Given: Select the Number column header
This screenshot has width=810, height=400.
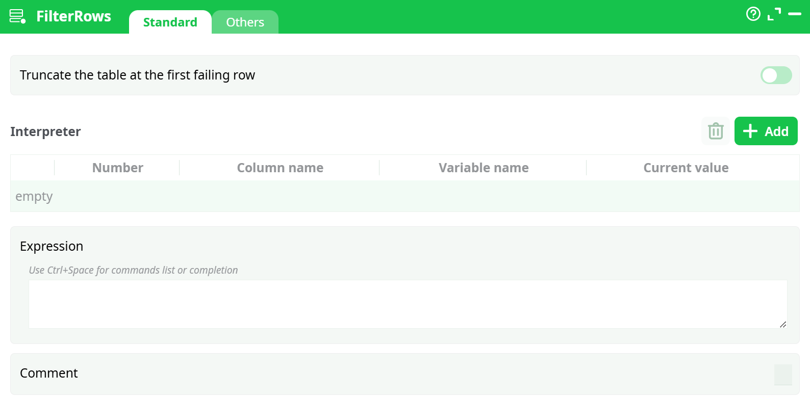Looking at the screenshot, I should [x=117, y=168].
